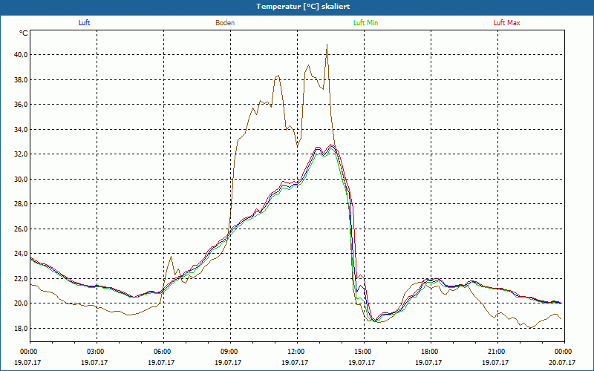Viewport: 594px width, 371px height.
Task: Click the 06:00 time axis label
Action: (163, 352)
